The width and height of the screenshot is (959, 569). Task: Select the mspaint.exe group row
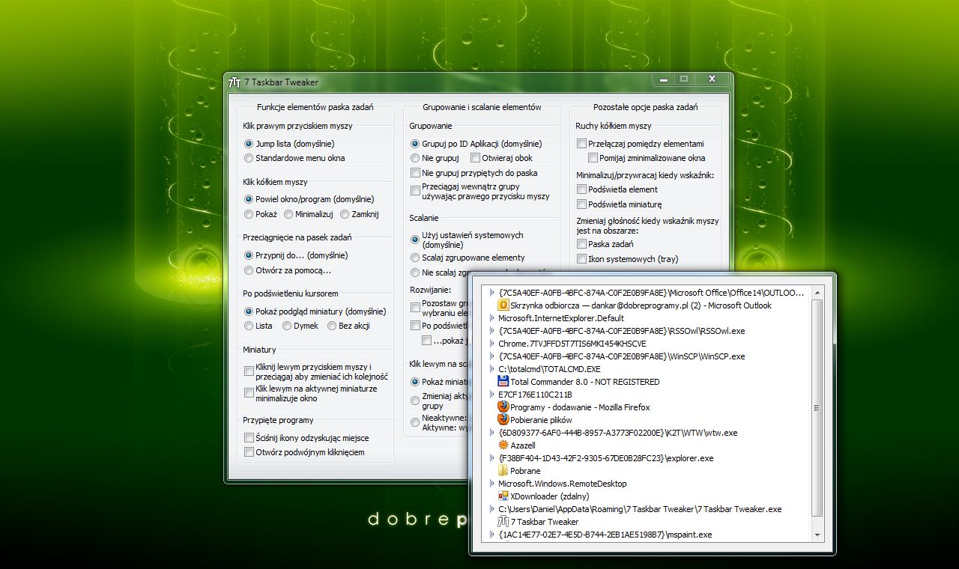(605, 535)
